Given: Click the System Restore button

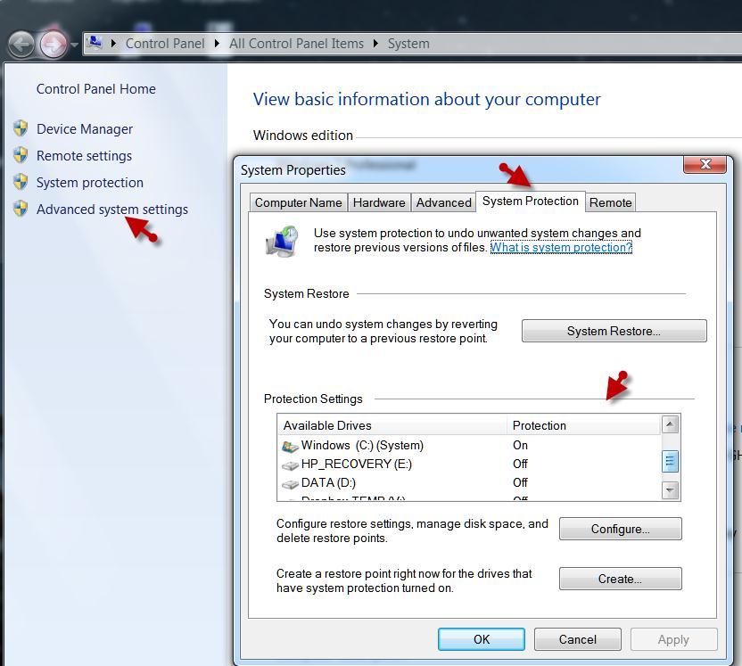Looking at the screenshot, I should pos(614,331).
